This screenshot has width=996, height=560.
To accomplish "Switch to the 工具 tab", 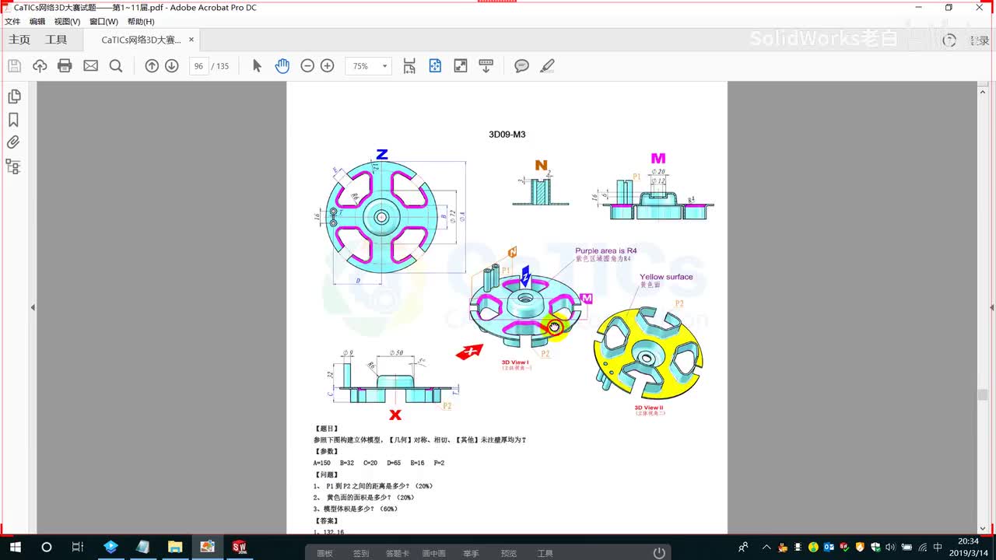I will (56, 40).
